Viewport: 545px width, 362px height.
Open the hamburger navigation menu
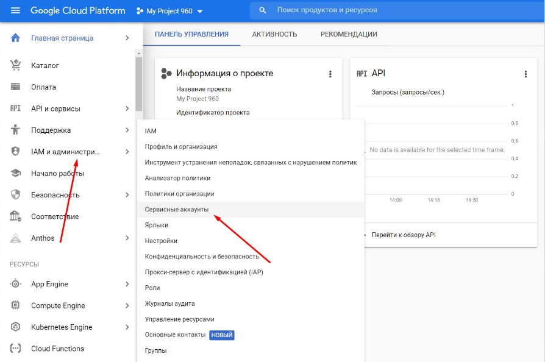pos(15,10)
